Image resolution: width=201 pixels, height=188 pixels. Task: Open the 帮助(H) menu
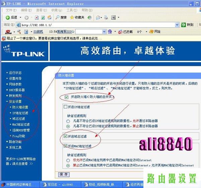(87, 10)
